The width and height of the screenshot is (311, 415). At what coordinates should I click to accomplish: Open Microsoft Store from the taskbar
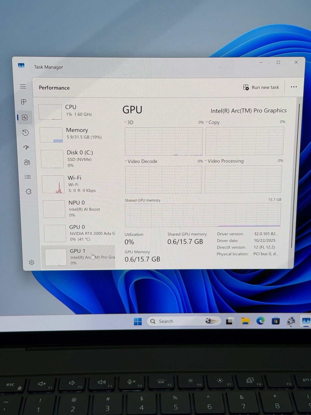(x=275, y=321)
